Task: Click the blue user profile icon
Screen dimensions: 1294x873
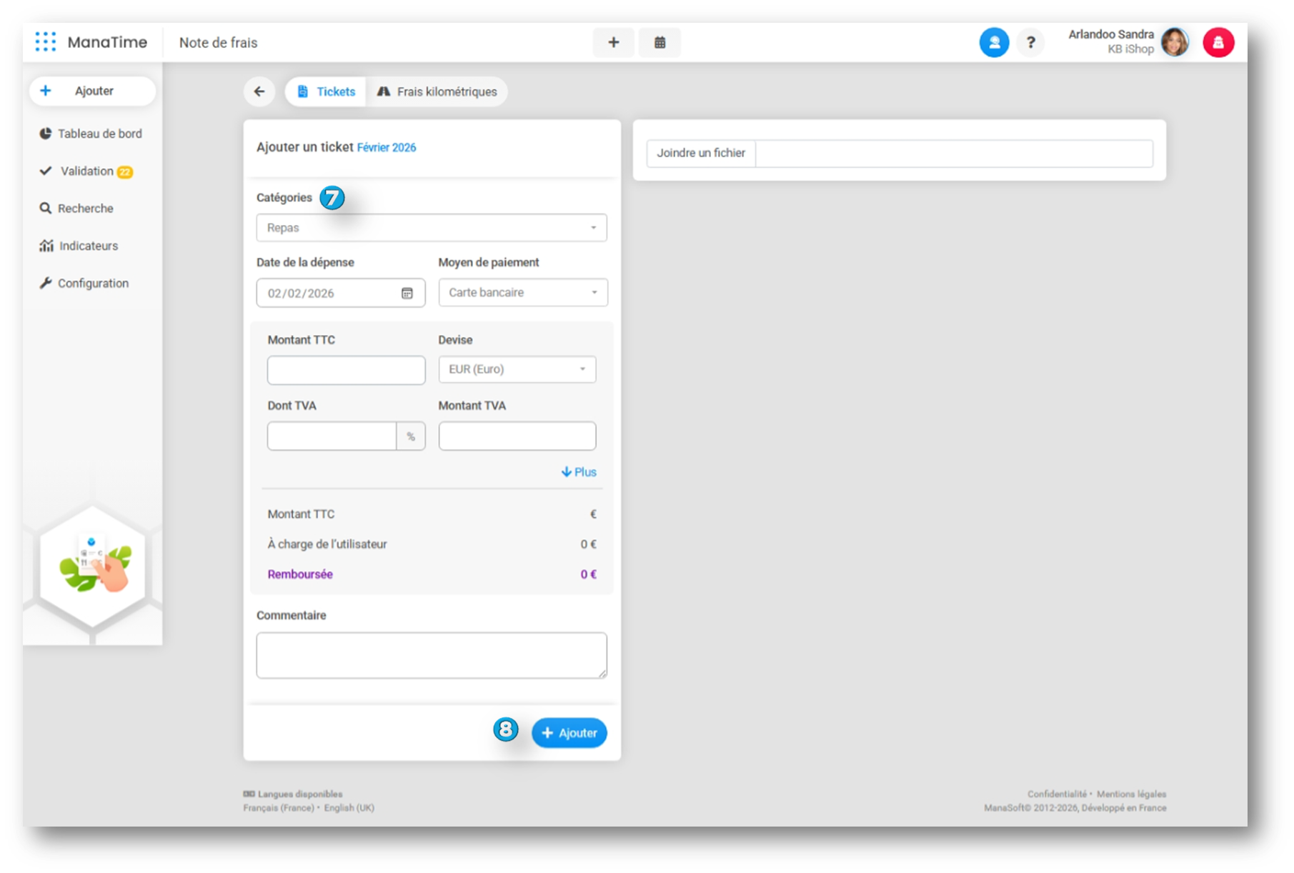Action: click(x=993, y=42)
